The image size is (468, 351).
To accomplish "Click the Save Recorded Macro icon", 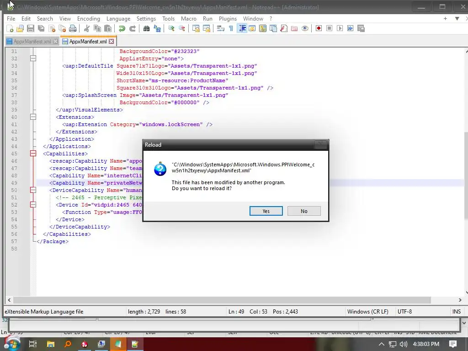I will (361, 28).
